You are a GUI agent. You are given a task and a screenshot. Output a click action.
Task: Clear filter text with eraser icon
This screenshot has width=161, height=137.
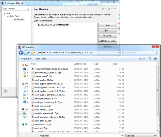(28, 9)
